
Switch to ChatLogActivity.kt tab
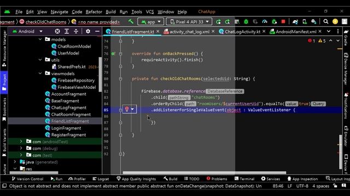click(242, 32)
